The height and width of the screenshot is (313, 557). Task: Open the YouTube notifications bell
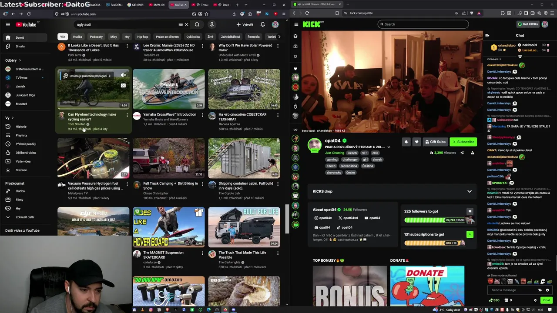click(262, 25)
